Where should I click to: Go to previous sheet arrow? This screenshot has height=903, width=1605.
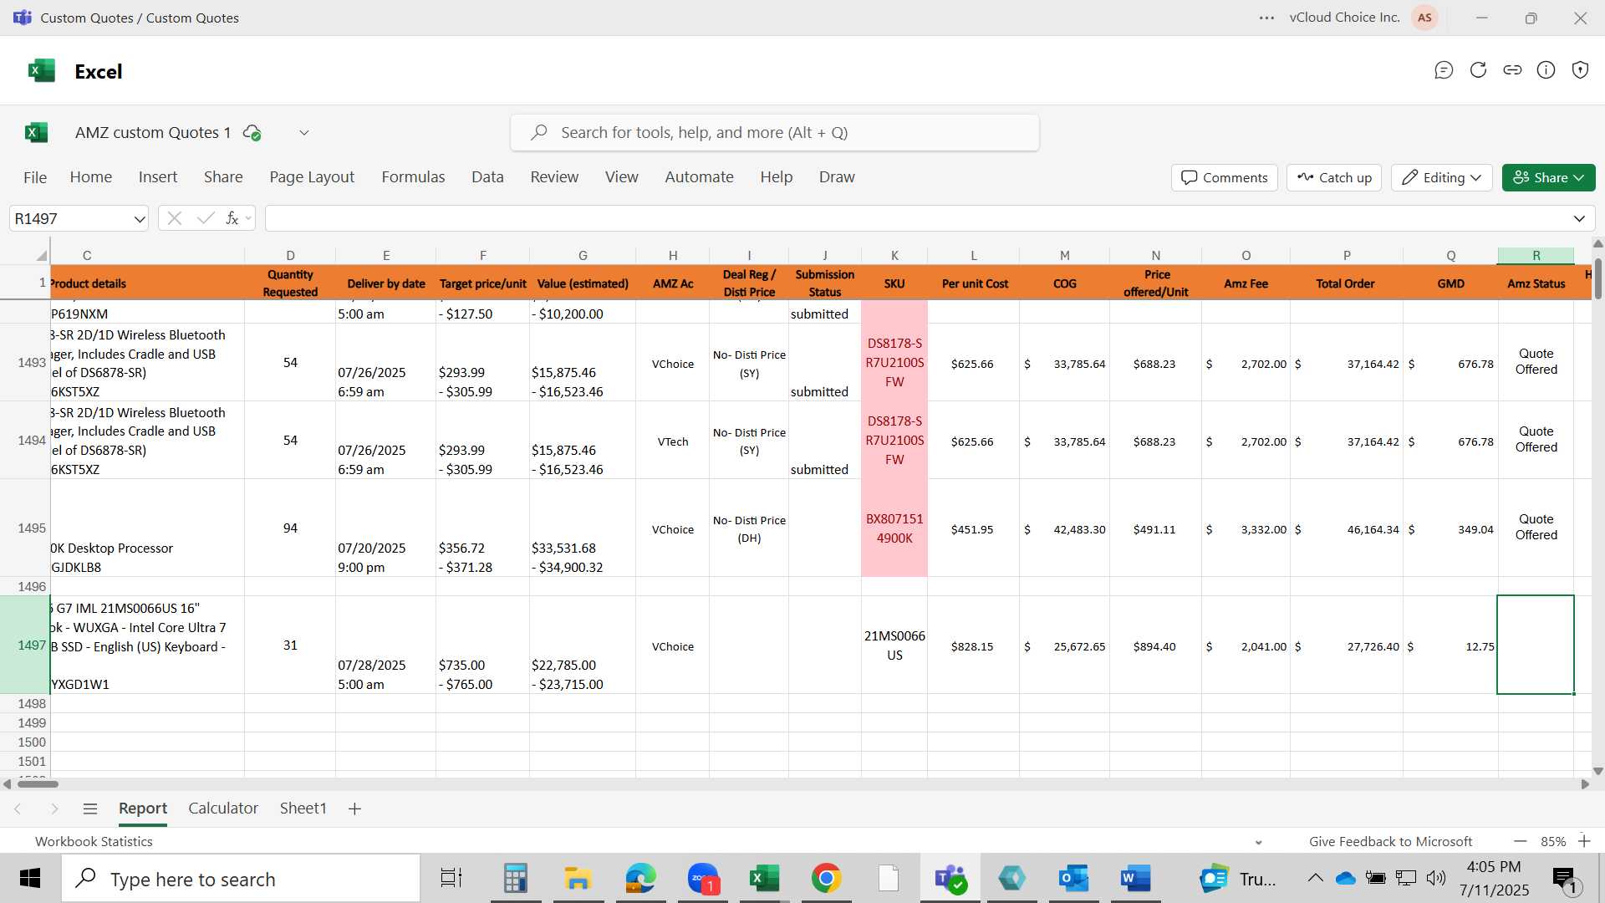[18, 809]
